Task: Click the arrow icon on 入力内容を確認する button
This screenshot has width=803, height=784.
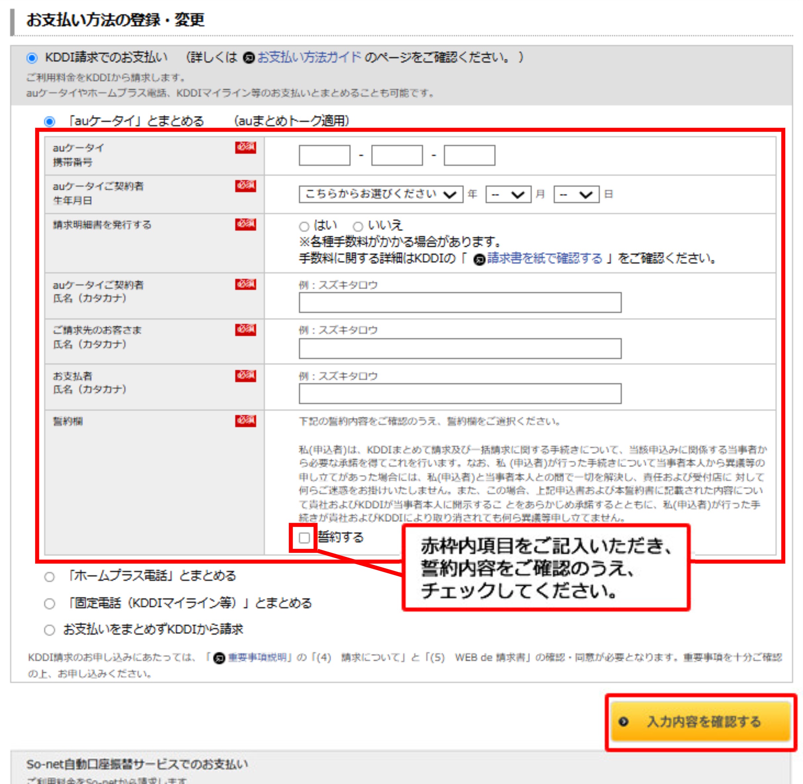Action: pyautogui.click(x=623, y=722)
